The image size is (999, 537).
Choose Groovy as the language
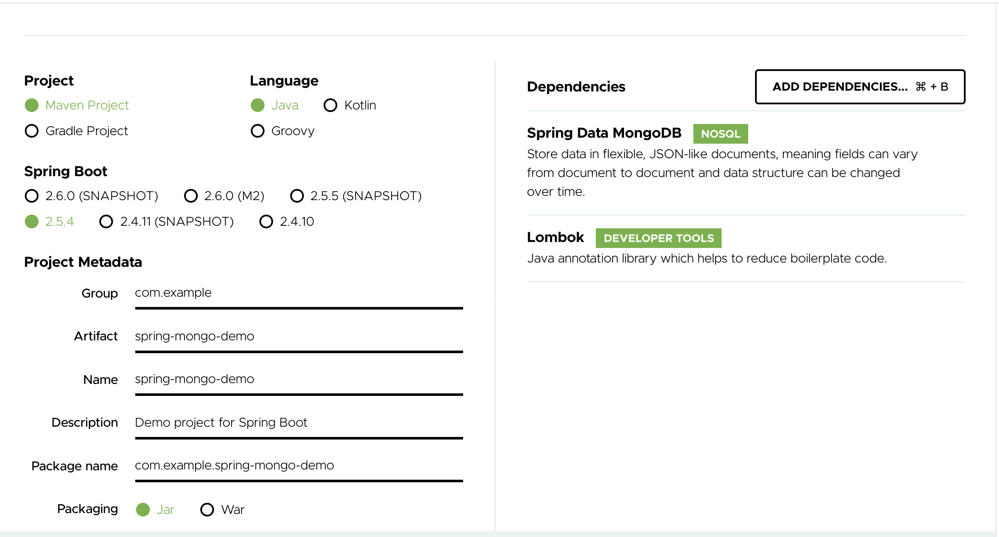(x=258, y=131)
